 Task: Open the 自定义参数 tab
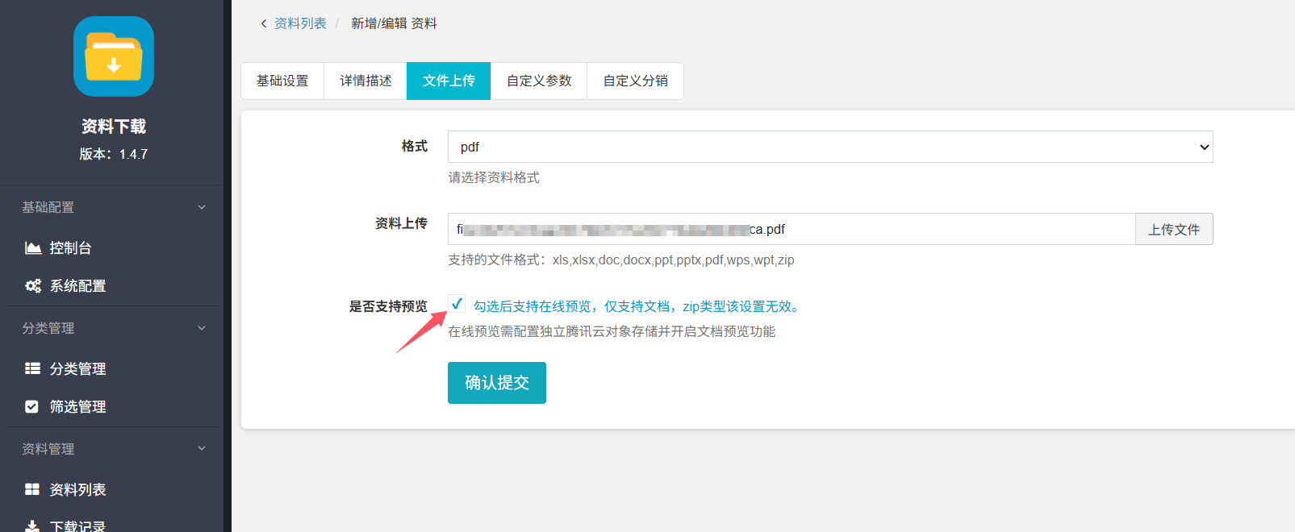pyautogui.click(x=539, y=81)
